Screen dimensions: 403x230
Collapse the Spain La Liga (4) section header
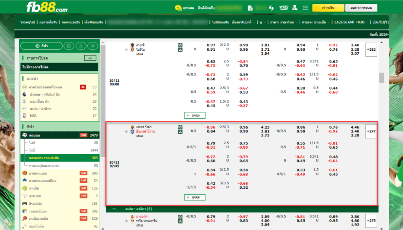[242, 209]
